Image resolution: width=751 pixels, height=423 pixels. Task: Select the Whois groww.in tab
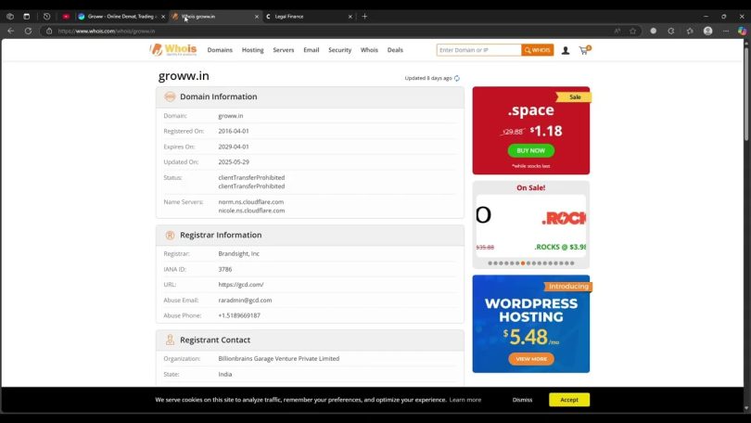click(x=215, y=17)
